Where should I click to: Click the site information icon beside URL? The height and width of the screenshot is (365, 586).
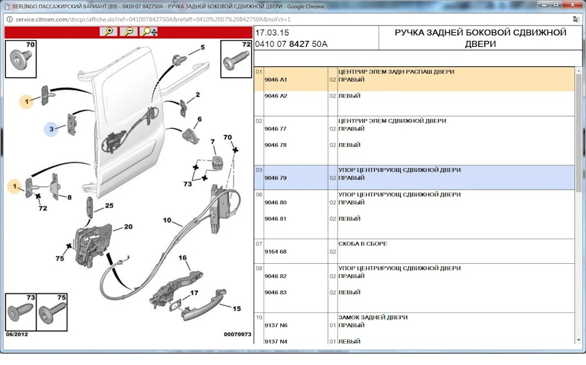click(x=9, y=19)
